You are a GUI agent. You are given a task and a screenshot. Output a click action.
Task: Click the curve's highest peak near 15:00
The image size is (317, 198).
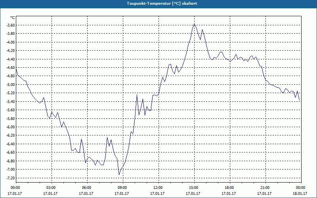[194, 24]
